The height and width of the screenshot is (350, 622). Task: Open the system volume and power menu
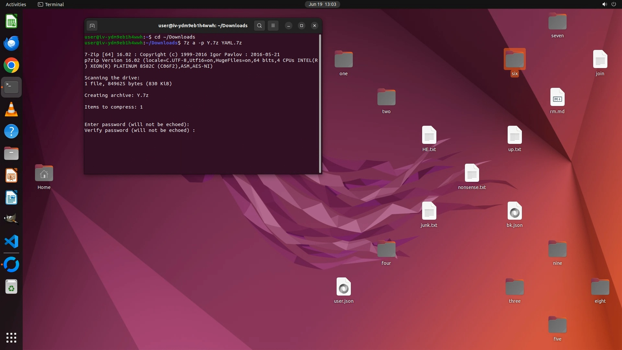pos(609,4)
